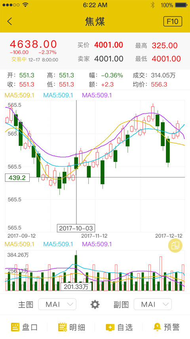The image size is (190, 339).
Task: Tap the 384.26万 volume axis label
Action: [x=18, y=255]
